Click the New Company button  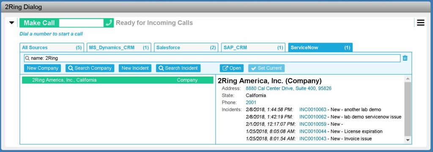43,68
